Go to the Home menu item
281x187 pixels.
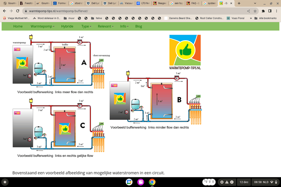click(x=18, y=26)
